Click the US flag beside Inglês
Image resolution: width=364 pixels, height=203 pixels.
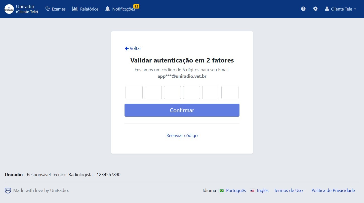tap(252, 191)
